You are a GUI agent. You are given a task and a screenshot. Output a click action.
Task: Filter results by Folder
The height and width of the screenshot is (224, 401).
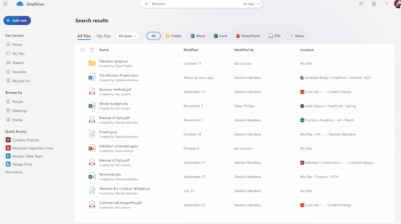[x=174, y=36]
